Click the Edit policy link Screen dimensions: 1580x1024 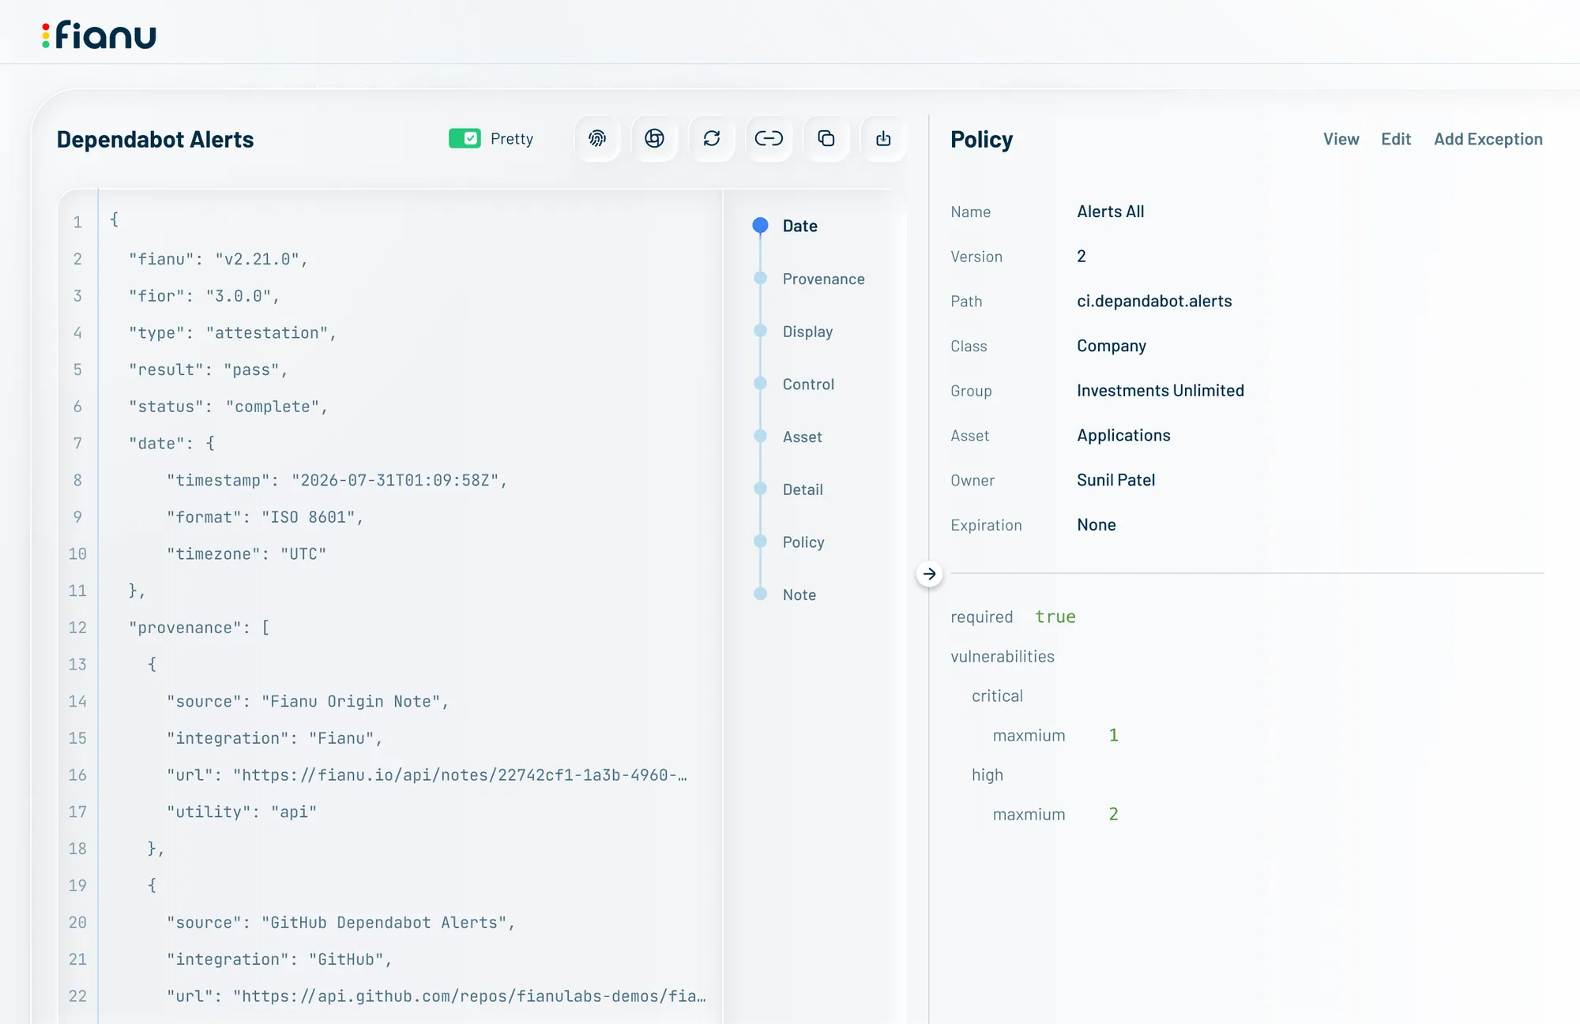tap(1396, 139)
